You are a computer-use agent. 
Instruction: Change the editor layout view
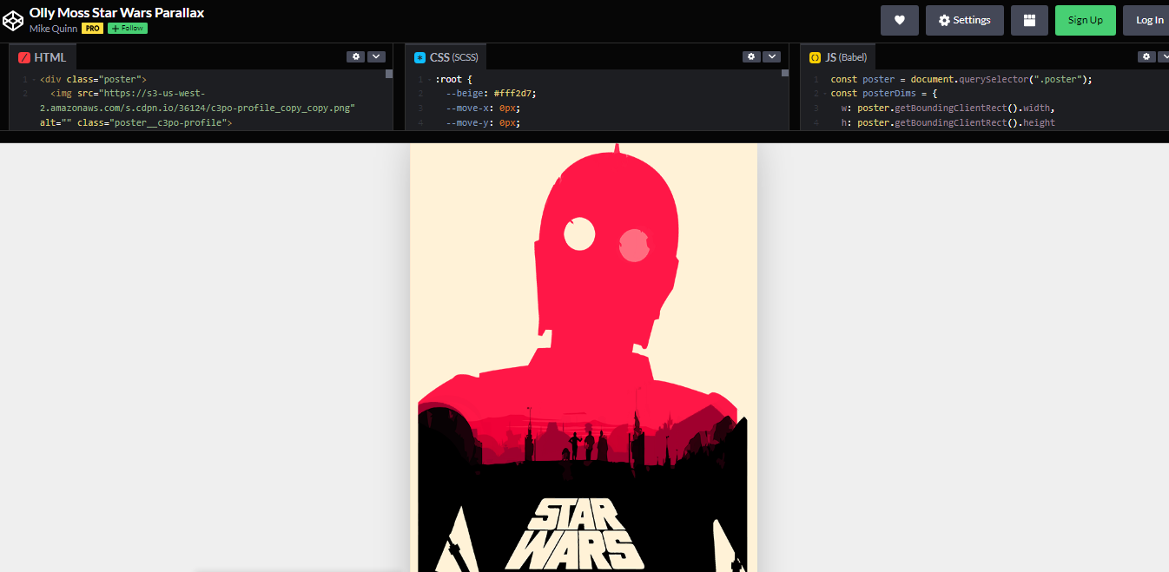click(x=1029, y=20)
